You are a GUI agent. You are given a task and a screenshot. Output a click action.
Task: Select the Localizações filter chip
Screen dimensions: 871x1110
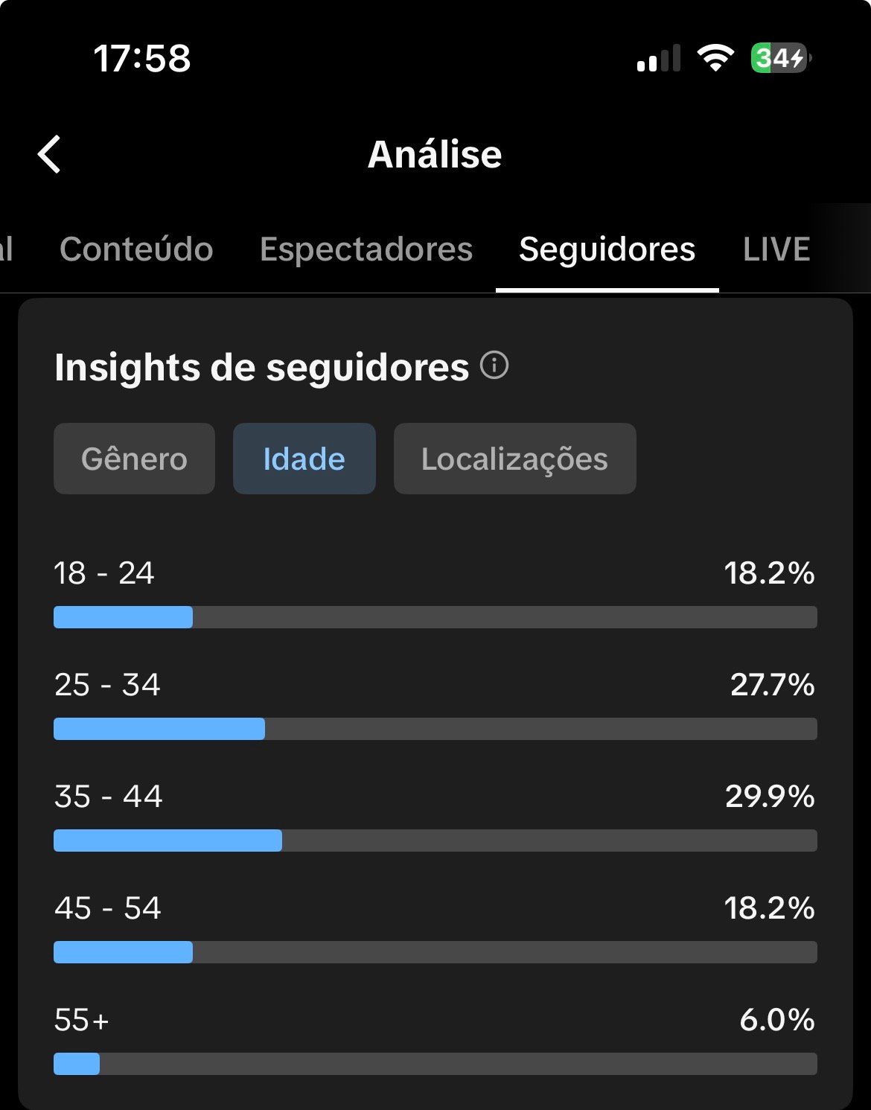pyautogui.click(x=515, y=459)
